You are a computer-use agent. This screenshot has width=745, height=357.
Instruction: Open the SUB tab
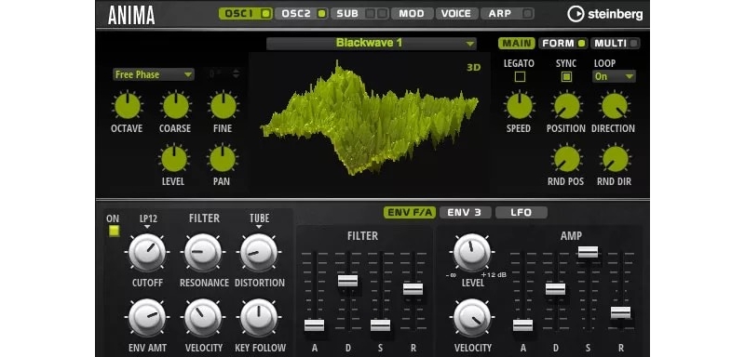click(x=359, y=14)
